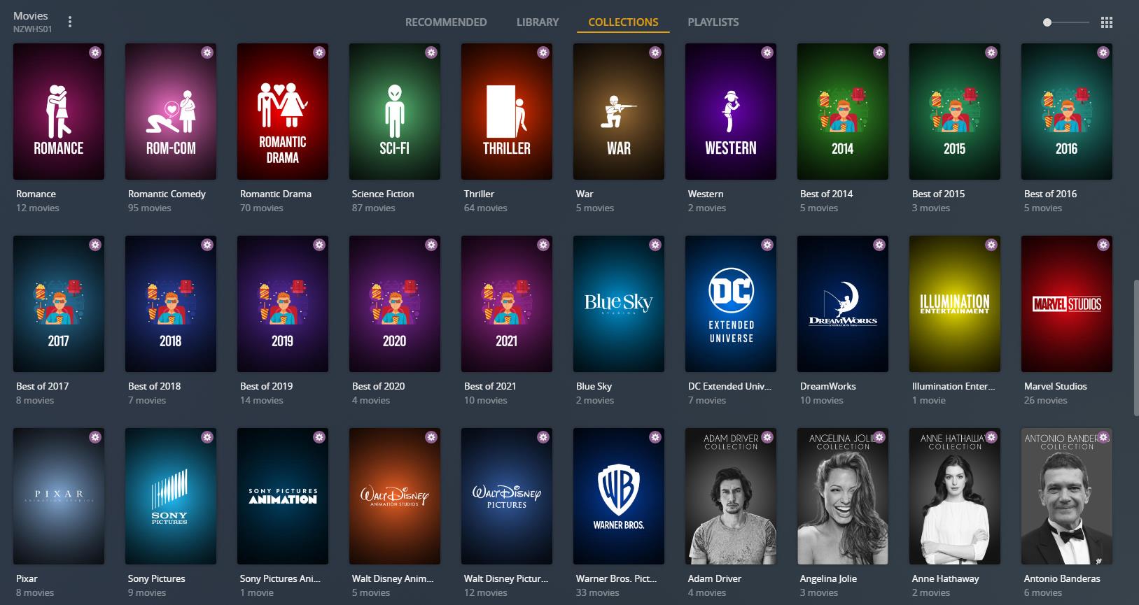Open the Adam Driver collection poster

(731, 497)
